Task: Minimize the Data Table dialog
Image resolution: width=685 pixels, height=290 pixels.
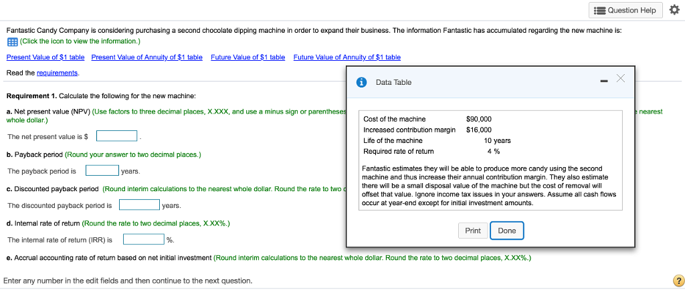Action: tap(604, 81)
